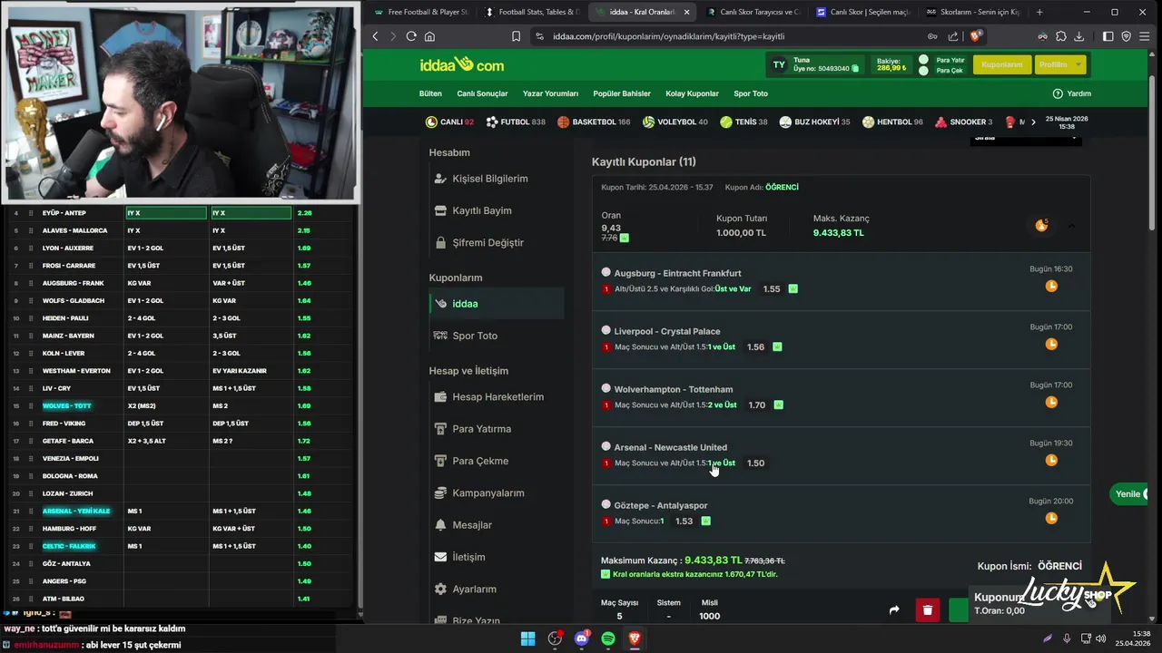Viewport: 1162px width, 653px height.
Task: Open browser home page icon
Action: tap(429, 36)
